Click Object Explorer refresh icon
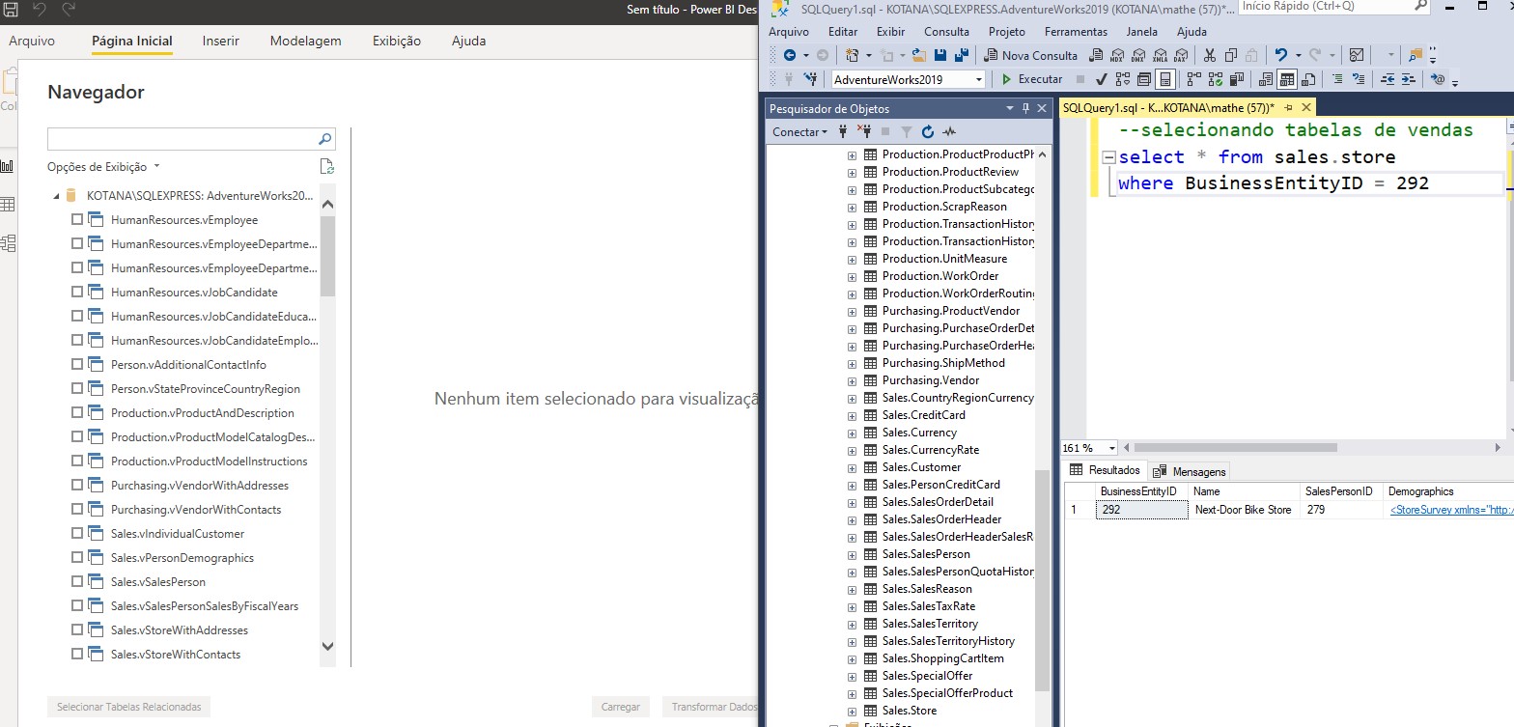 [x=928, y=131]
